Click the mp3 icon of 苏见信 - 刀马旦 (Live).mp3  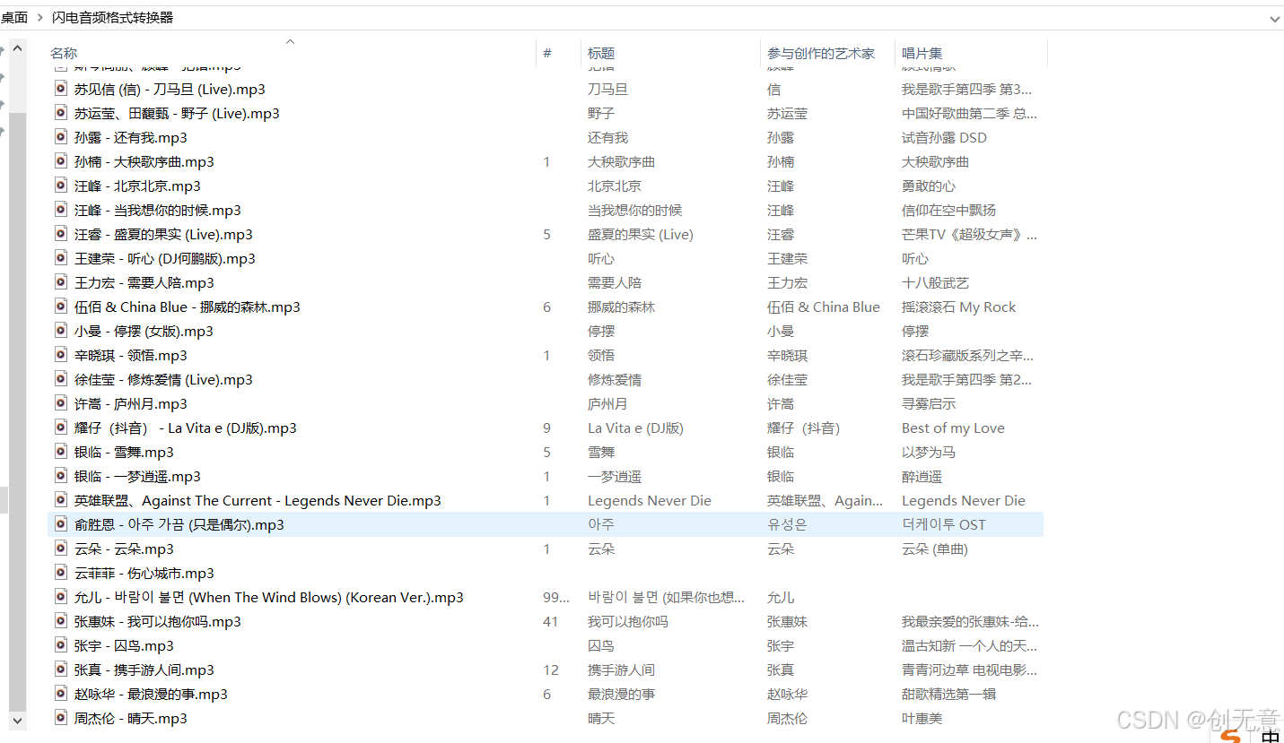(x=61, y=89)
